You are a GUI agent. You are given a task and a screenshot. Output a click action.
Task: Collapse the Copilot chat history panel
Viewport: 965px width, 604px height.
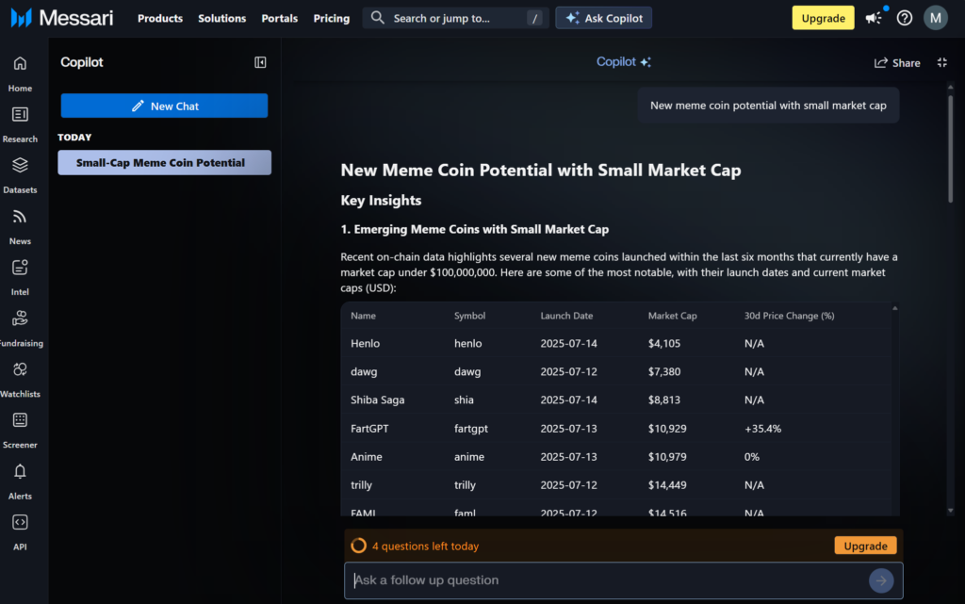[260, 62]
